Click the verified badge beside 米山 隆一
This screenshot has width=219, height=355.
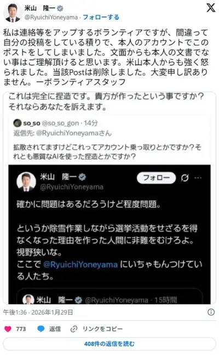60,8
